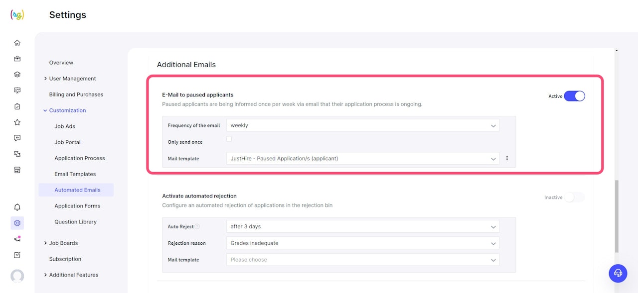Viewport: 638px width, 293px height.
Task: Click the megaphone announcements icon
Action: (17, 239)
